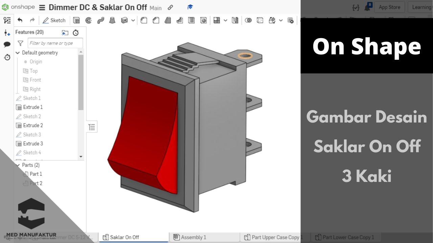Select the Right plane
433x243 pixels.
35,89
